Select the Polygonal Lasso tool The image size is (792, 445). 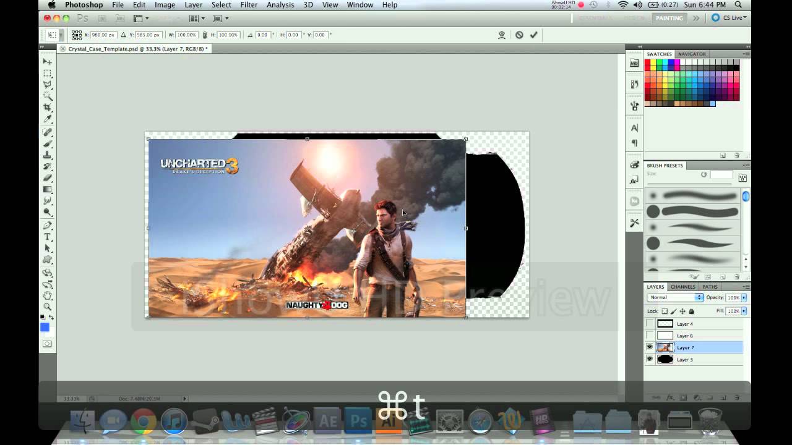click(x=47, y=85)
